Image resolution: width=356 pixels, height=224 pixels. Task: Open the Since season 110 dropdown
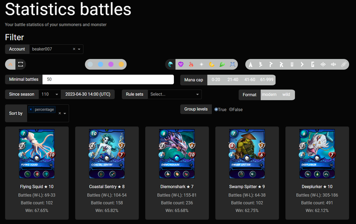pos(50,94)
